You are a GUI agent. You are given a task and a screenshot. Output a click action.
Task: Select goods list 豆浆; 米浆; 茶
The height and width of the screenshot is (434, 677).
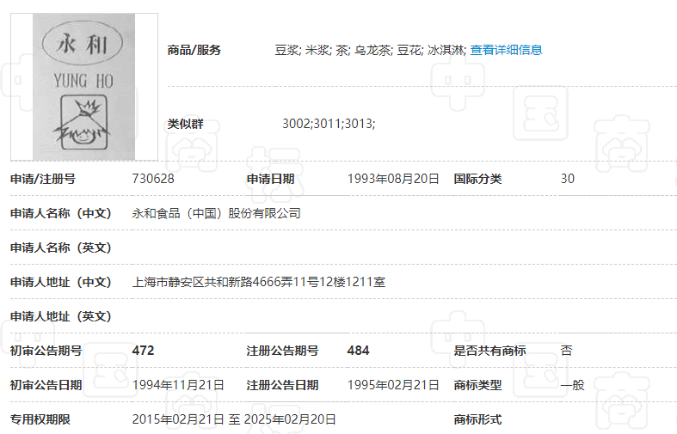[x=312, y=50]
